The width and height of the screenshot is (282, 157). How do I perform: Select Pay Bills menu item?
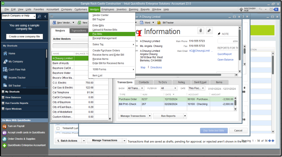112,34
